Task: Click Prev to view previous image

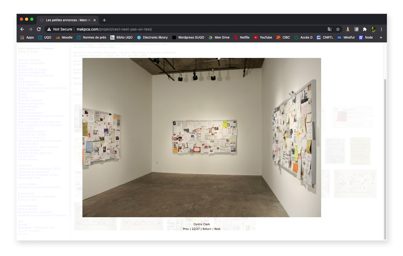Action: (x=186, y=229)
